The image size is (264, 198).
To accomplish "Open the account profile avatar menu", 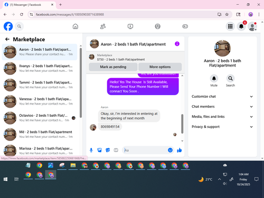I will click(x=252, y=26).
